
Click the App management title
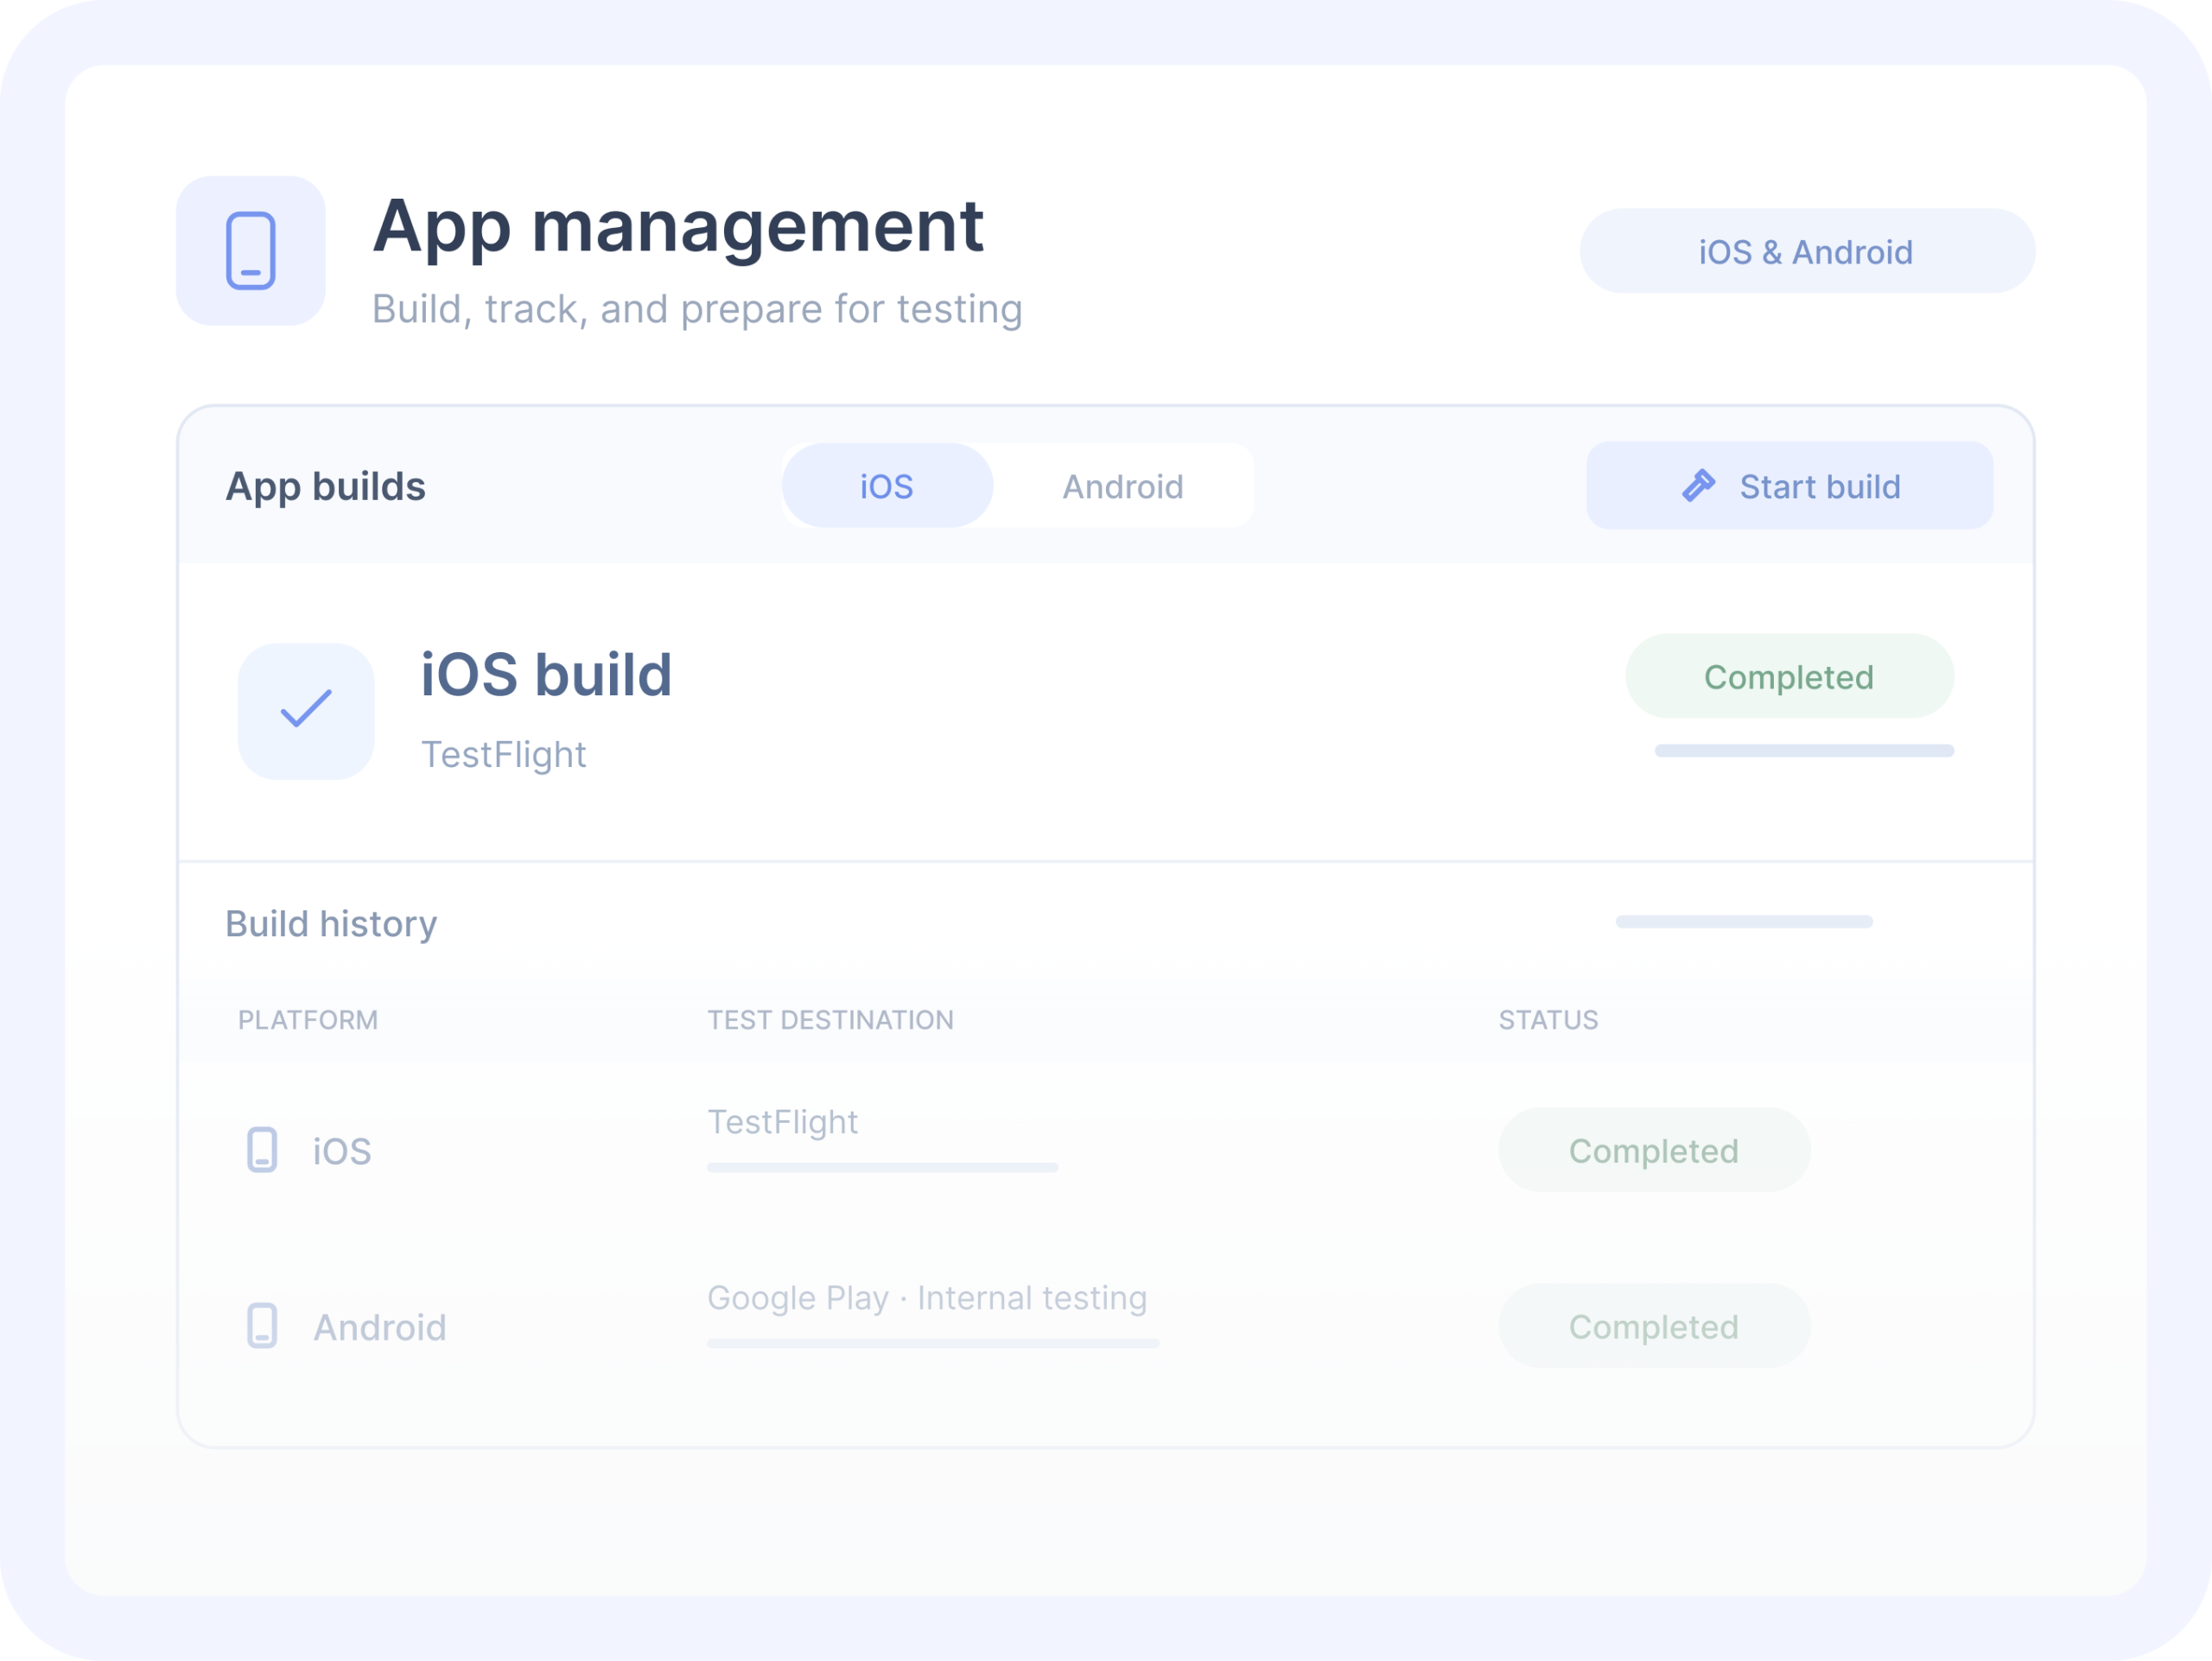pos(678,229)
